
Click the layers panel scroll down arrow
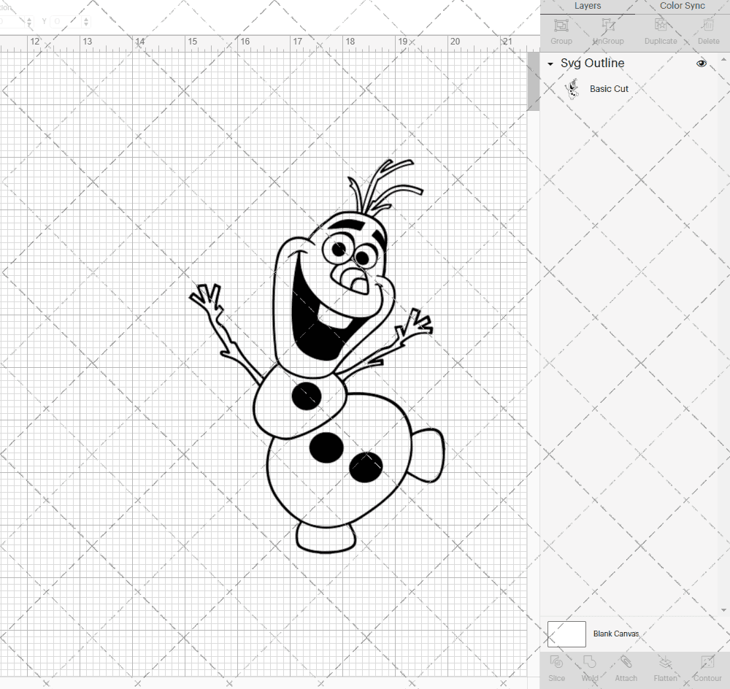(723, 610)
